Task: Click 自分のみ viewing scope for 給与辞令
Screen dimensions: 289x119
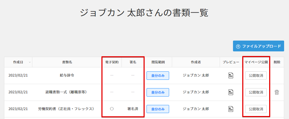Action: 158,75
